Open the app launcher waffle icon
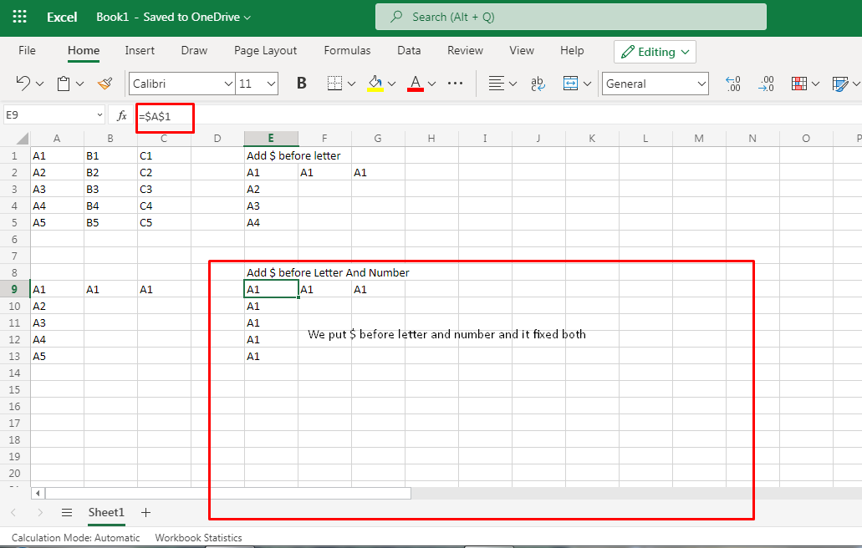 pyautogui.click(x=19, y=17)
